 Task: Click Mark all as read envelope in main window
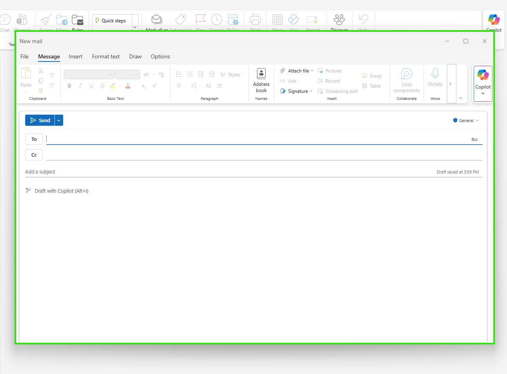(157, 20)
